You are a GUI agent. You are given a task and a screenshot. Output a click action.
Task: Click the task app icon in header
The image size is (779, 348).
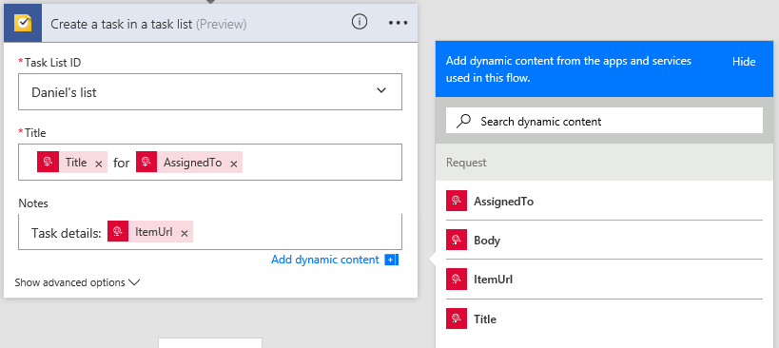tap(23, 23)
